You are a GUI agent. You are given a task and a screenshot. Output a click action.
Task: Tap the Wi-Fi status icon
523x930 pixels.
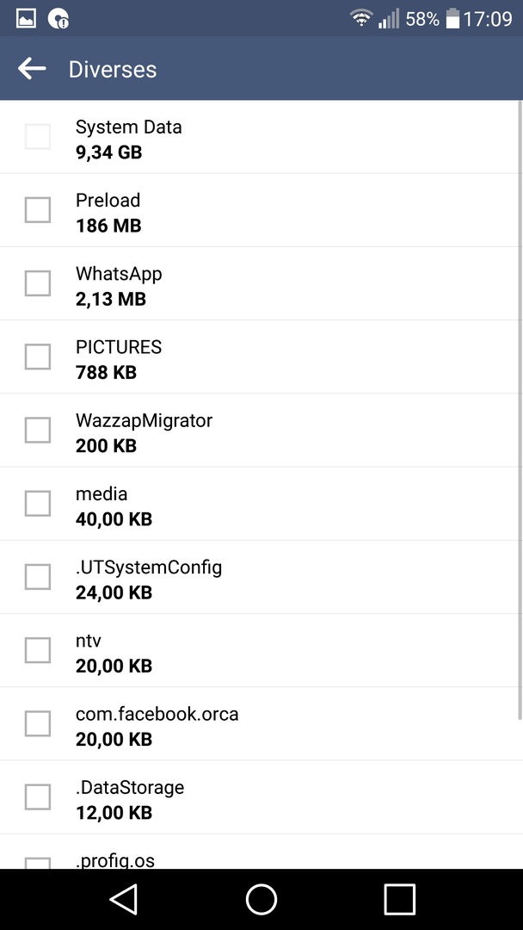pyautogui.click(x=360, y=18)
